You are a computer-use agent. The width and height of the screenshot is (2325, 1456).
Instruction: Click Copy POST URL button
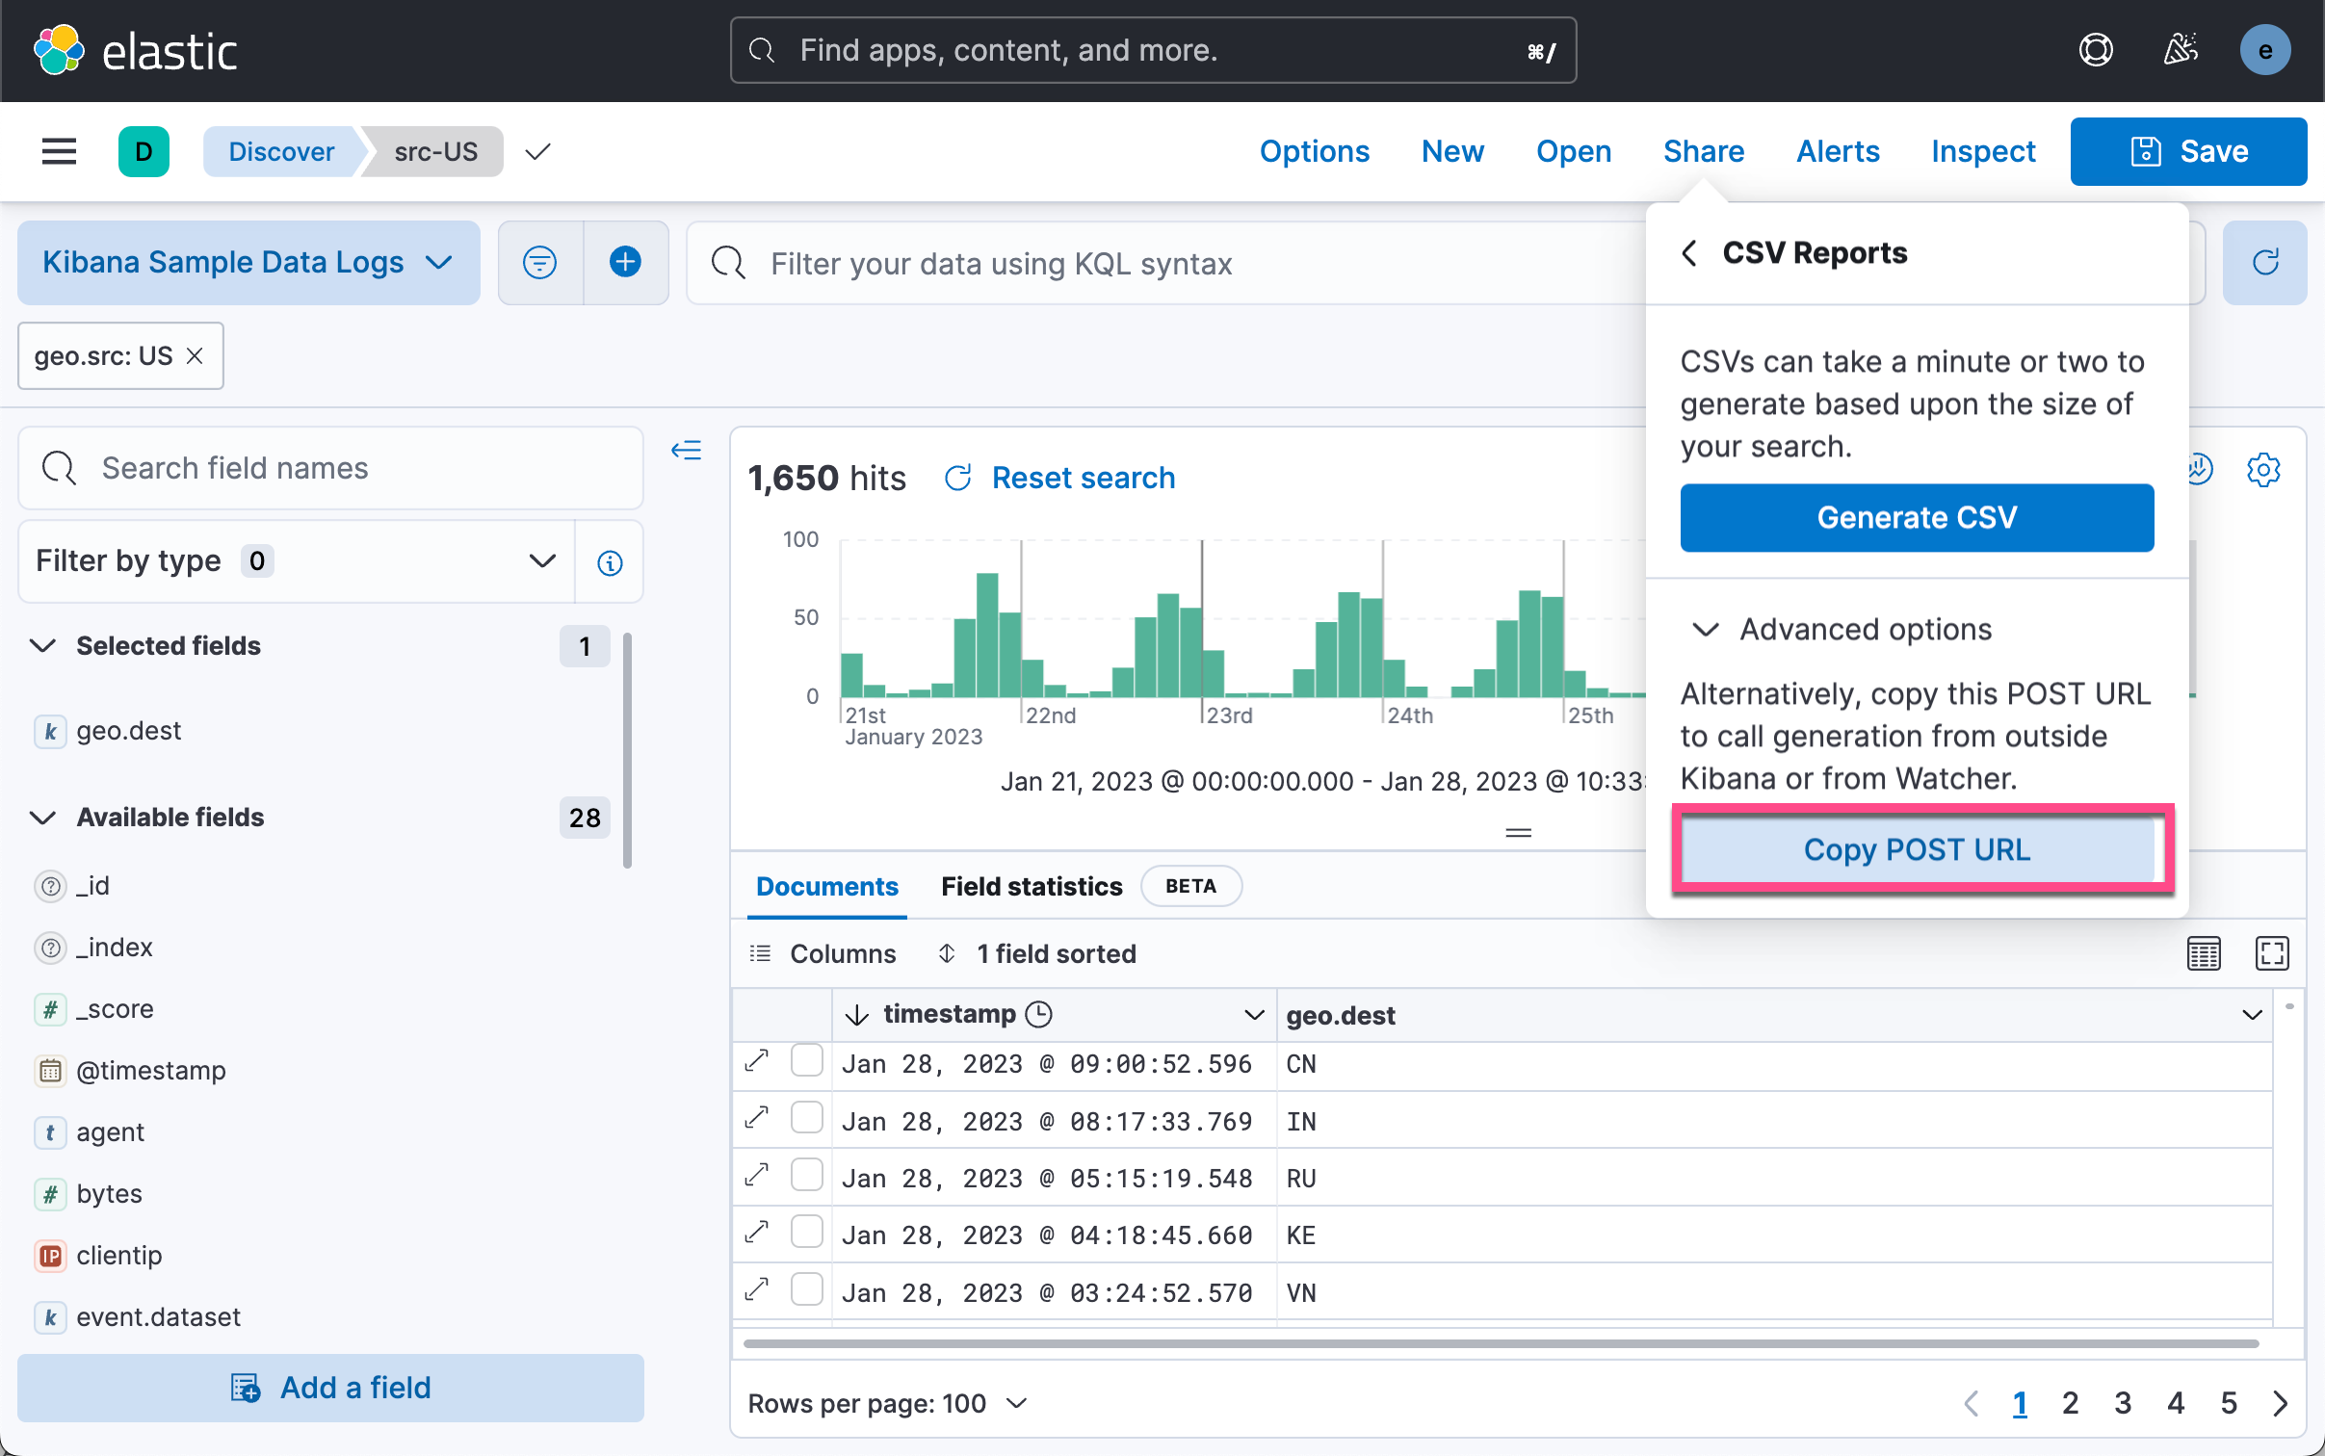click(x=1916, y=849)
